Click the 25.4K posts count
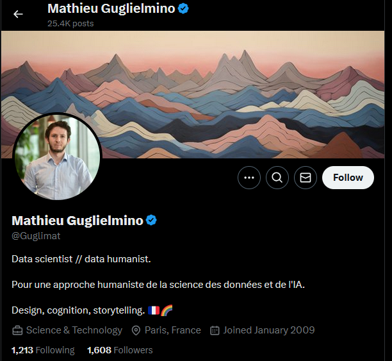 (70, 24)
